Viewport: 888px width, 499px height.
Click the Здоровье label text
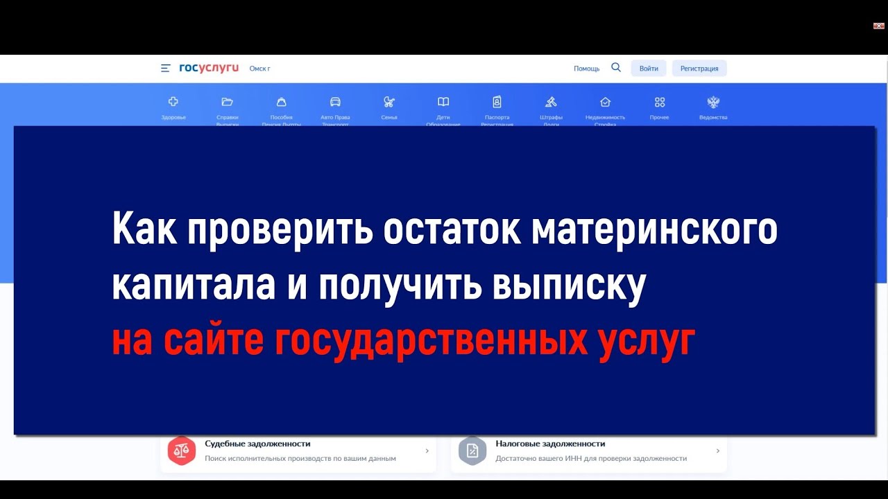point(173,117)
